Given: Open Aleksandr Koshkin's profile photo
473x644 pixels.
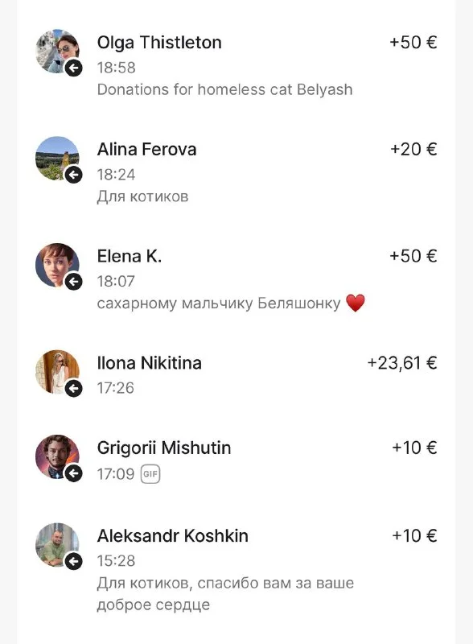Looking at the screenshot, I should (57, 545).
